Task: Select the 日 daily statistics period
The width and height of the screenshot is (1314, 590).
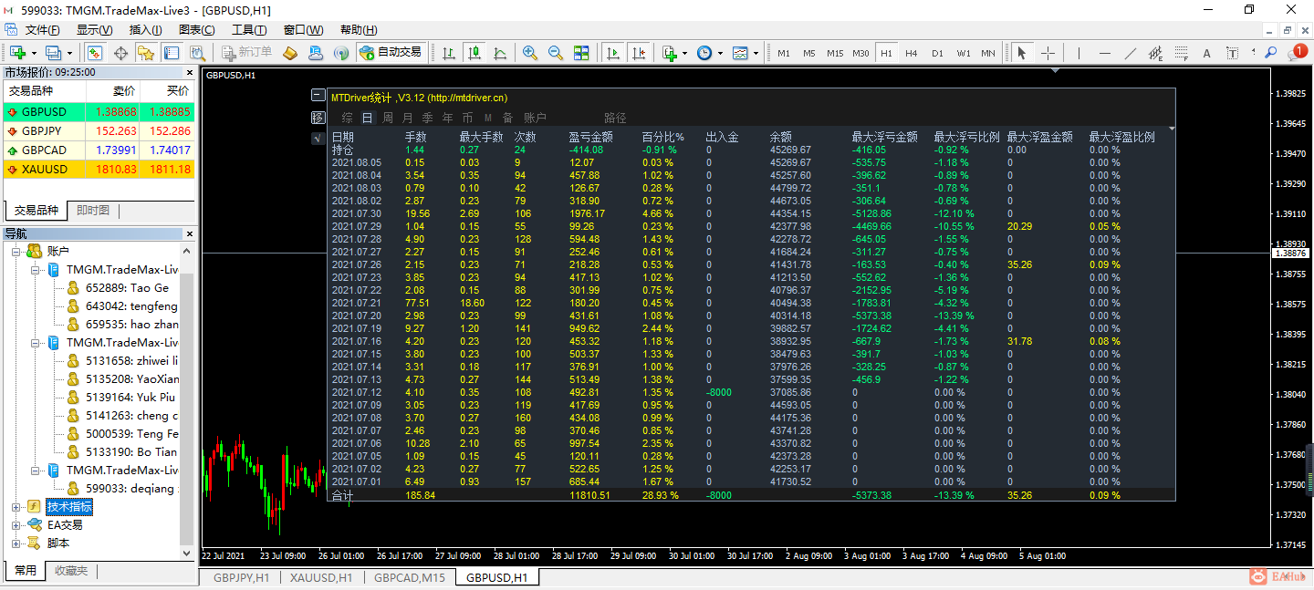Action: coord(367,118)
